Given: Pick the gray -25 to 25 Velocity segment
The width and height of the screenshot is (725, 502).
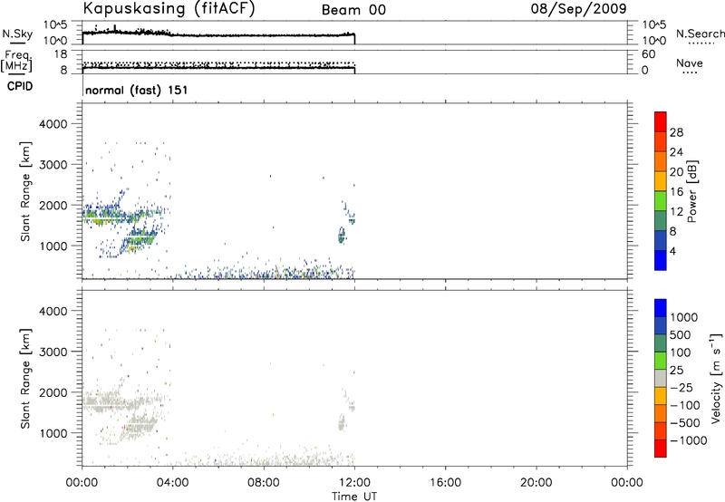Looking at the screenshot, I should click(x=661, y=378).
